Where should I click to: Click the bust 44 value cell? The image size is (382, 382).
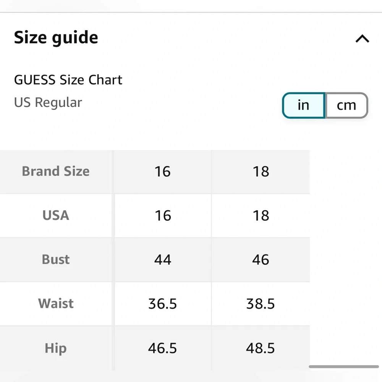point(163,259)
